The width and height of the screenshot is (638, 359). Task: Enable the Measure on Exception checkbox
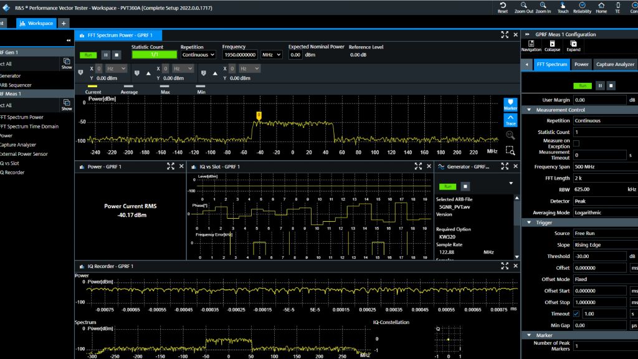pos(576,143)
